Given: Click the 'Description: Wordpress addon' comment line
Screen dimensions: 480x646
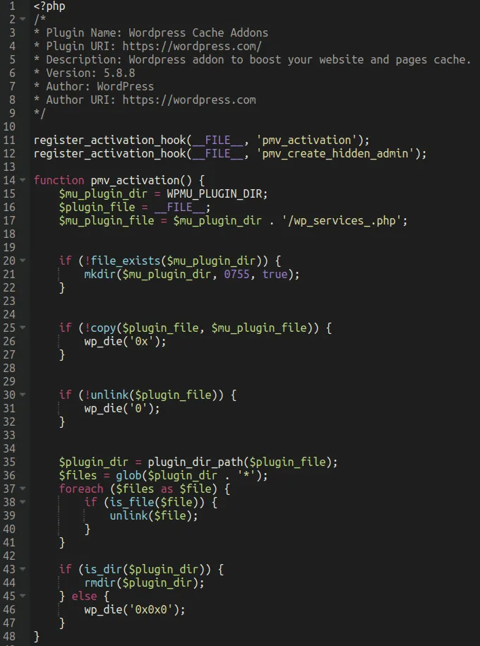Looking at the screenshot, I should click(x=258, y=60).
